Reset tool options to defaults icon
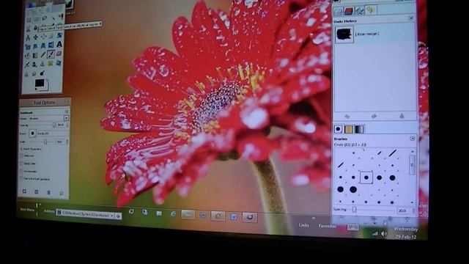This screenshot has width=469, height=264. pos(62,193)
